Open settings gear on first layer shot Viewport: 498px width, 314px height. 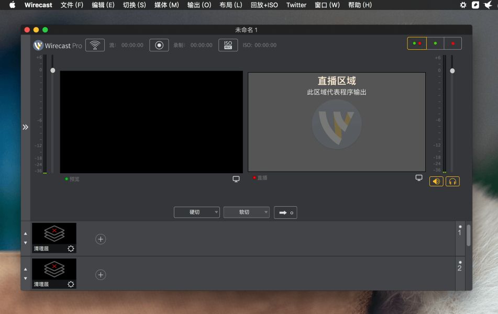click(71, 249)
